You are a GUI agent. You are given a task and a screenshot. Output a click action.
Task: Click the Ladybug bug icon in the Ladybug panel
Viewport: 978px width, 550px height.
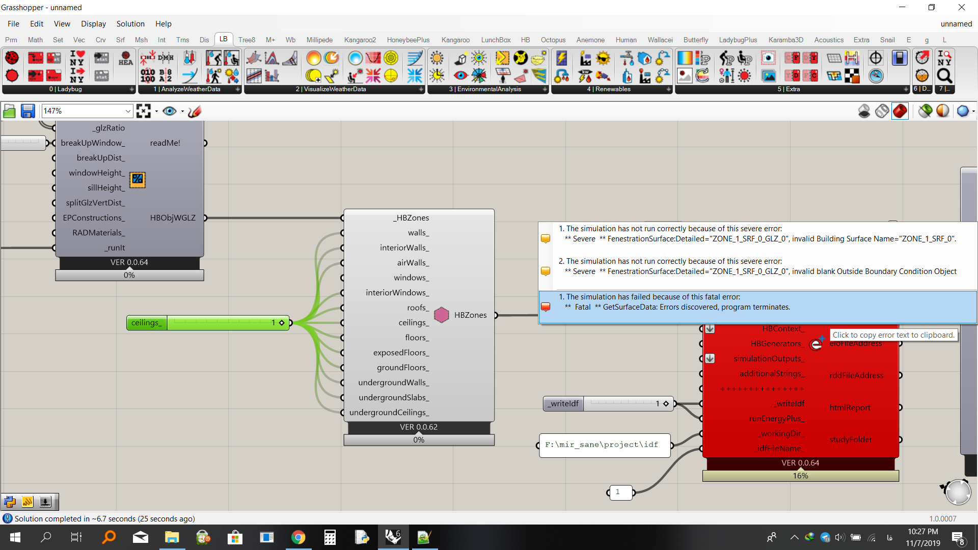click(x=12, y=58)
